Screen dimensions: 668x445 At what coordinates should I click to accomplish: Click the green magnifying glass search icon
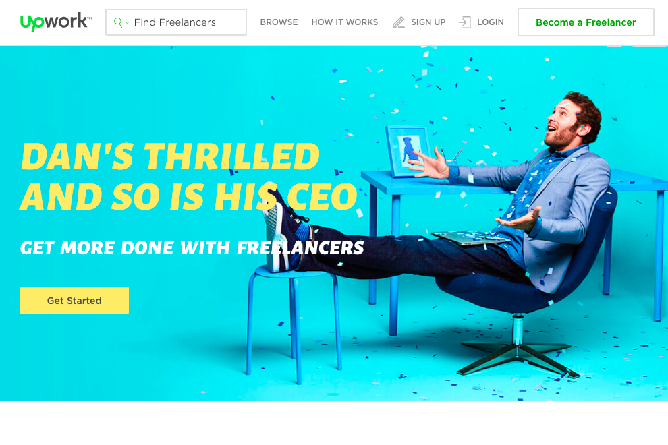coord(118,22)
